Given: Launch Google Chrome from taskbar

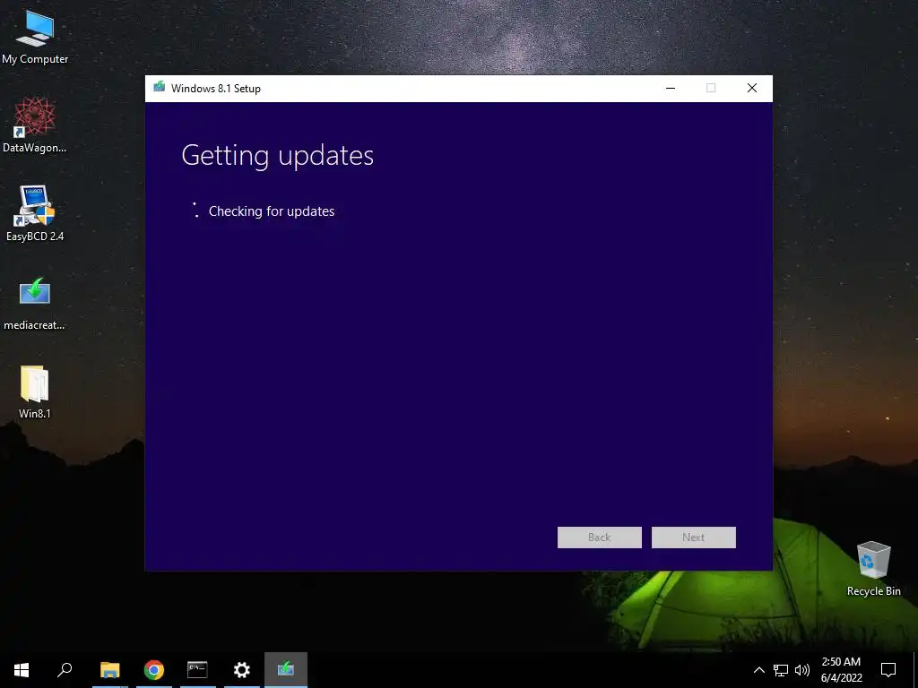Looking at the screenshot, I should 154,670.
